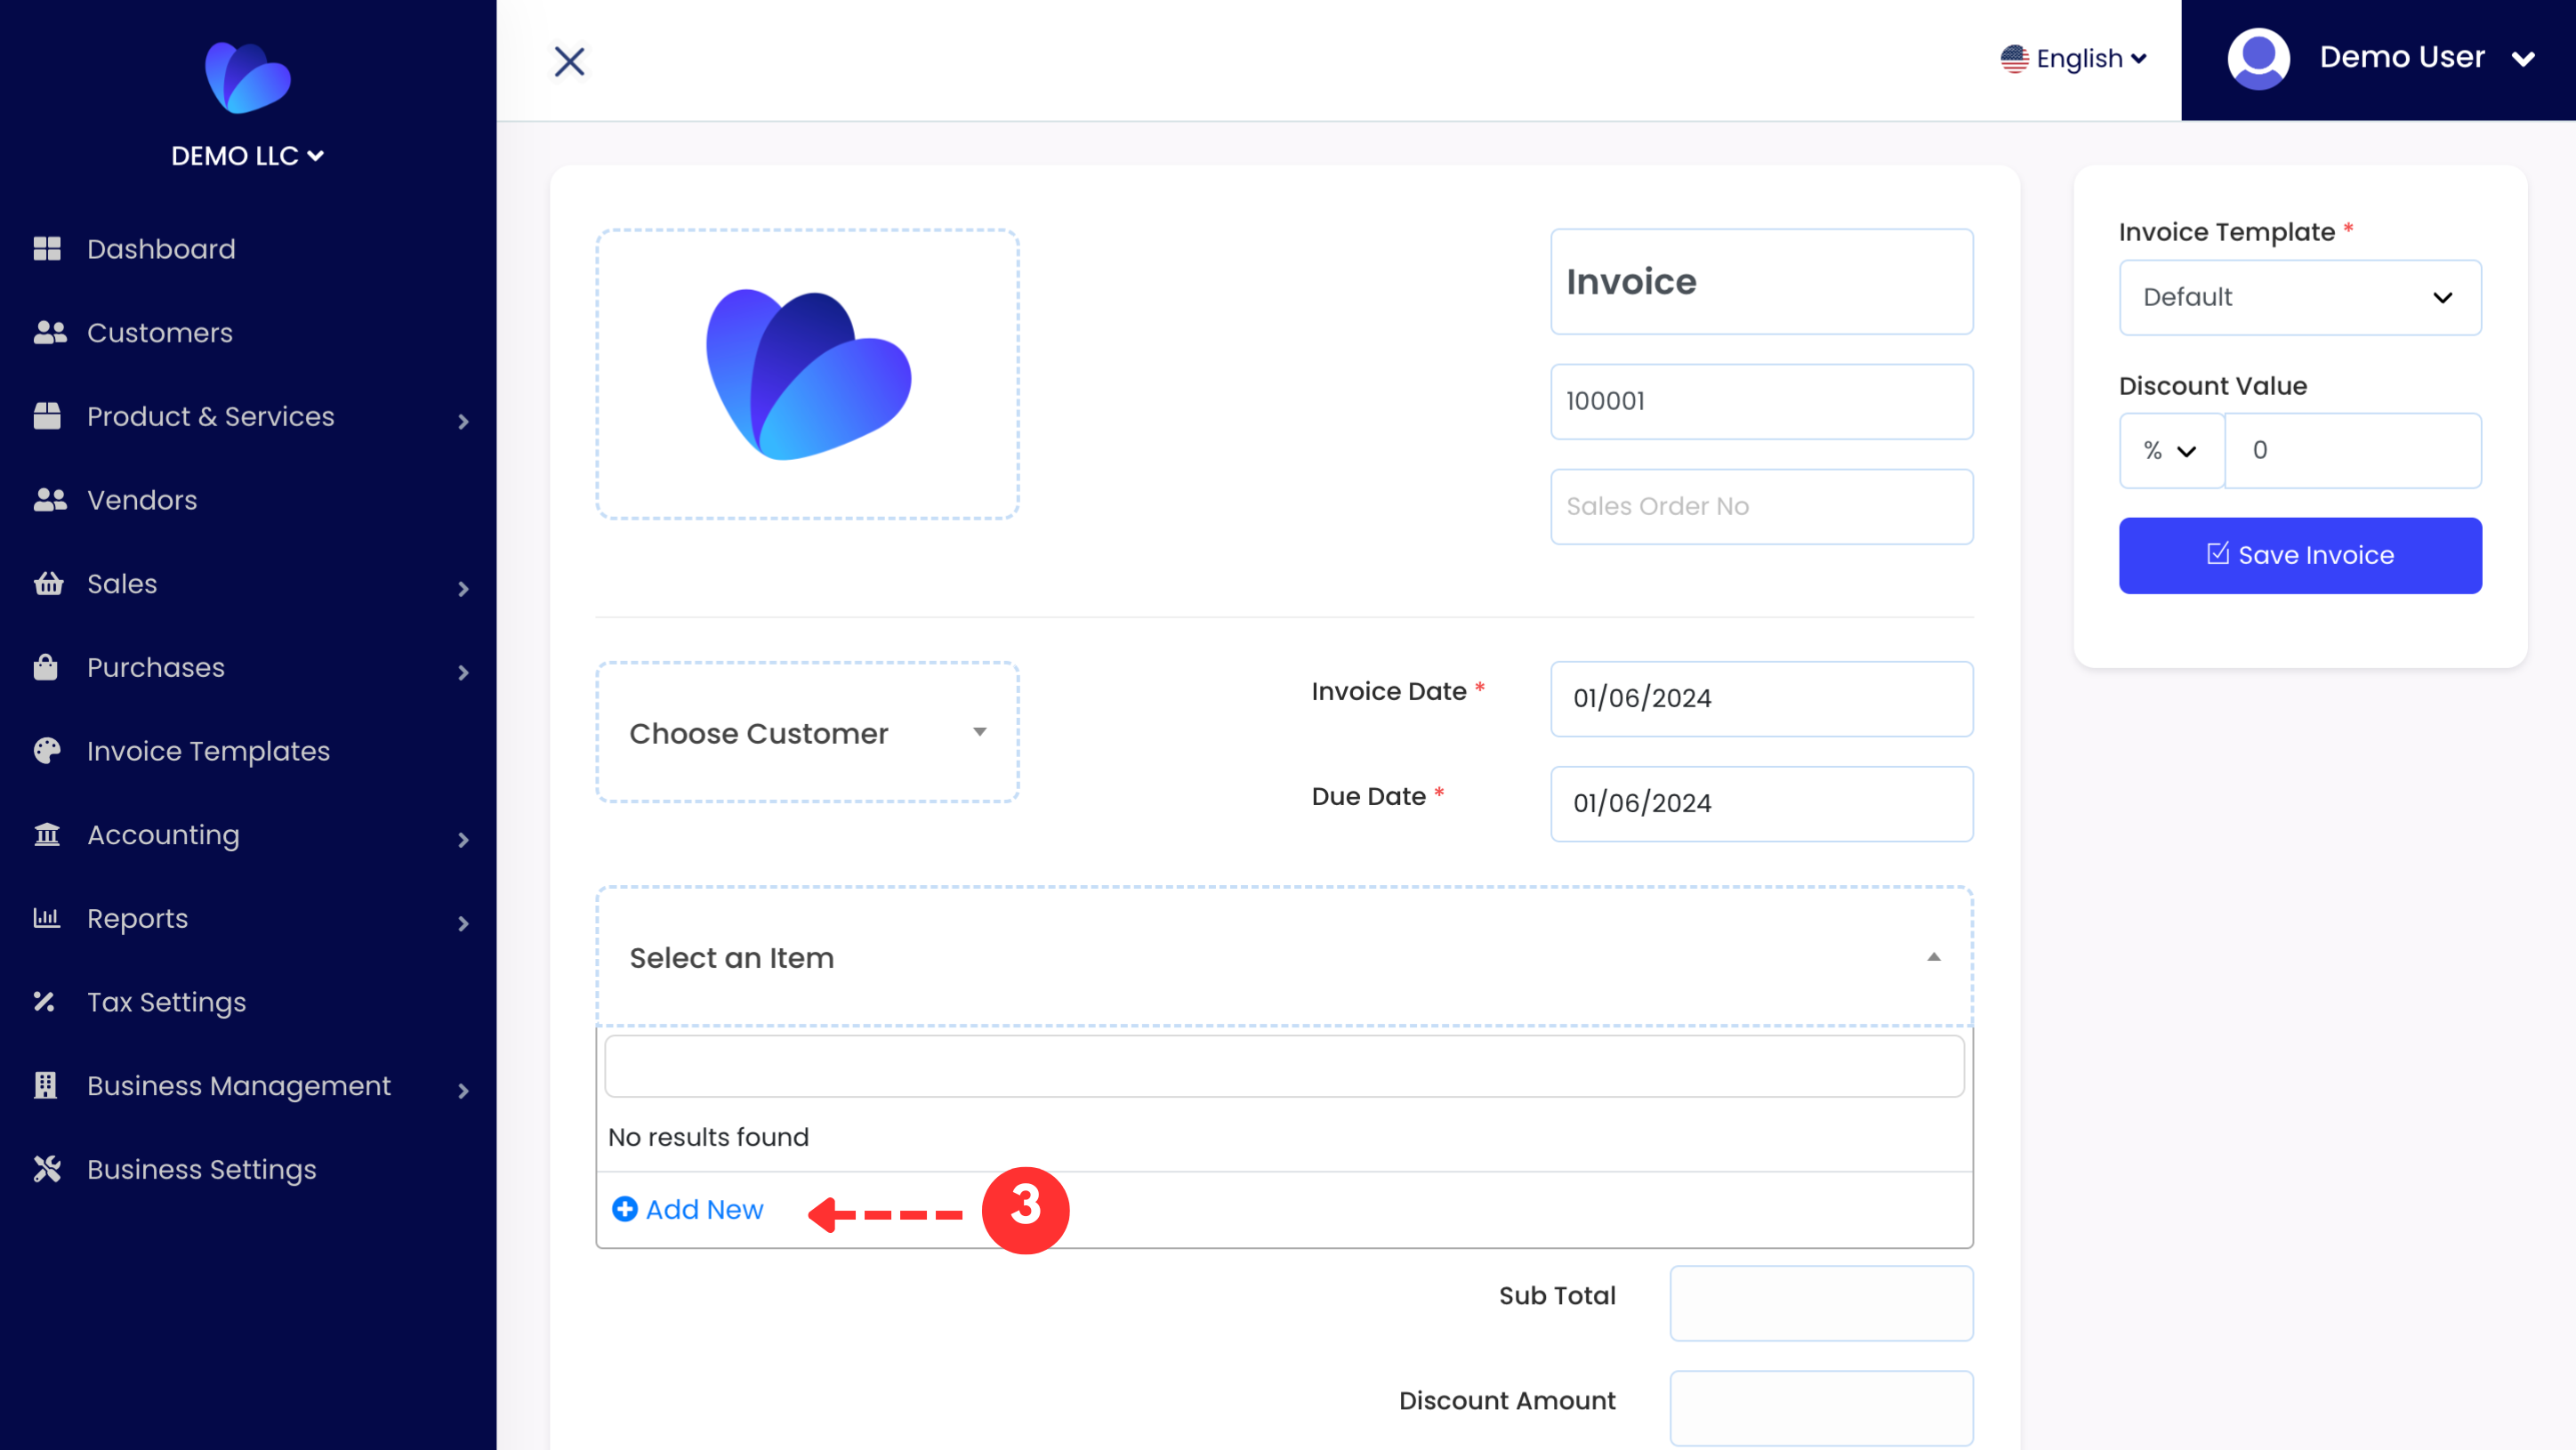Viewport: 2576px width, 1450px height.
Task: Click the Tax Settings percent icon
Action: pos(44,1001)
